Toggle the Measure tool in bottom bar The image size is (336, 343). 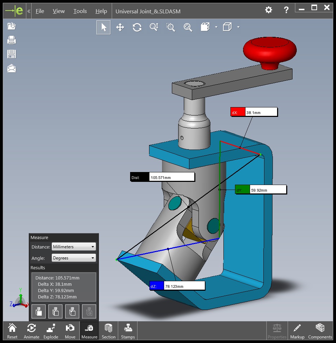[x=89, y=331]
